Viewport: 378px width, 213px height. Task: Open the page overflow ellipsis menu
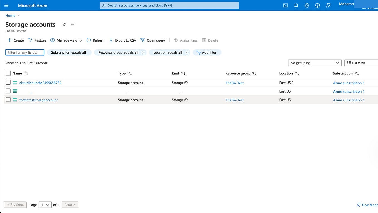coord(72,25)
